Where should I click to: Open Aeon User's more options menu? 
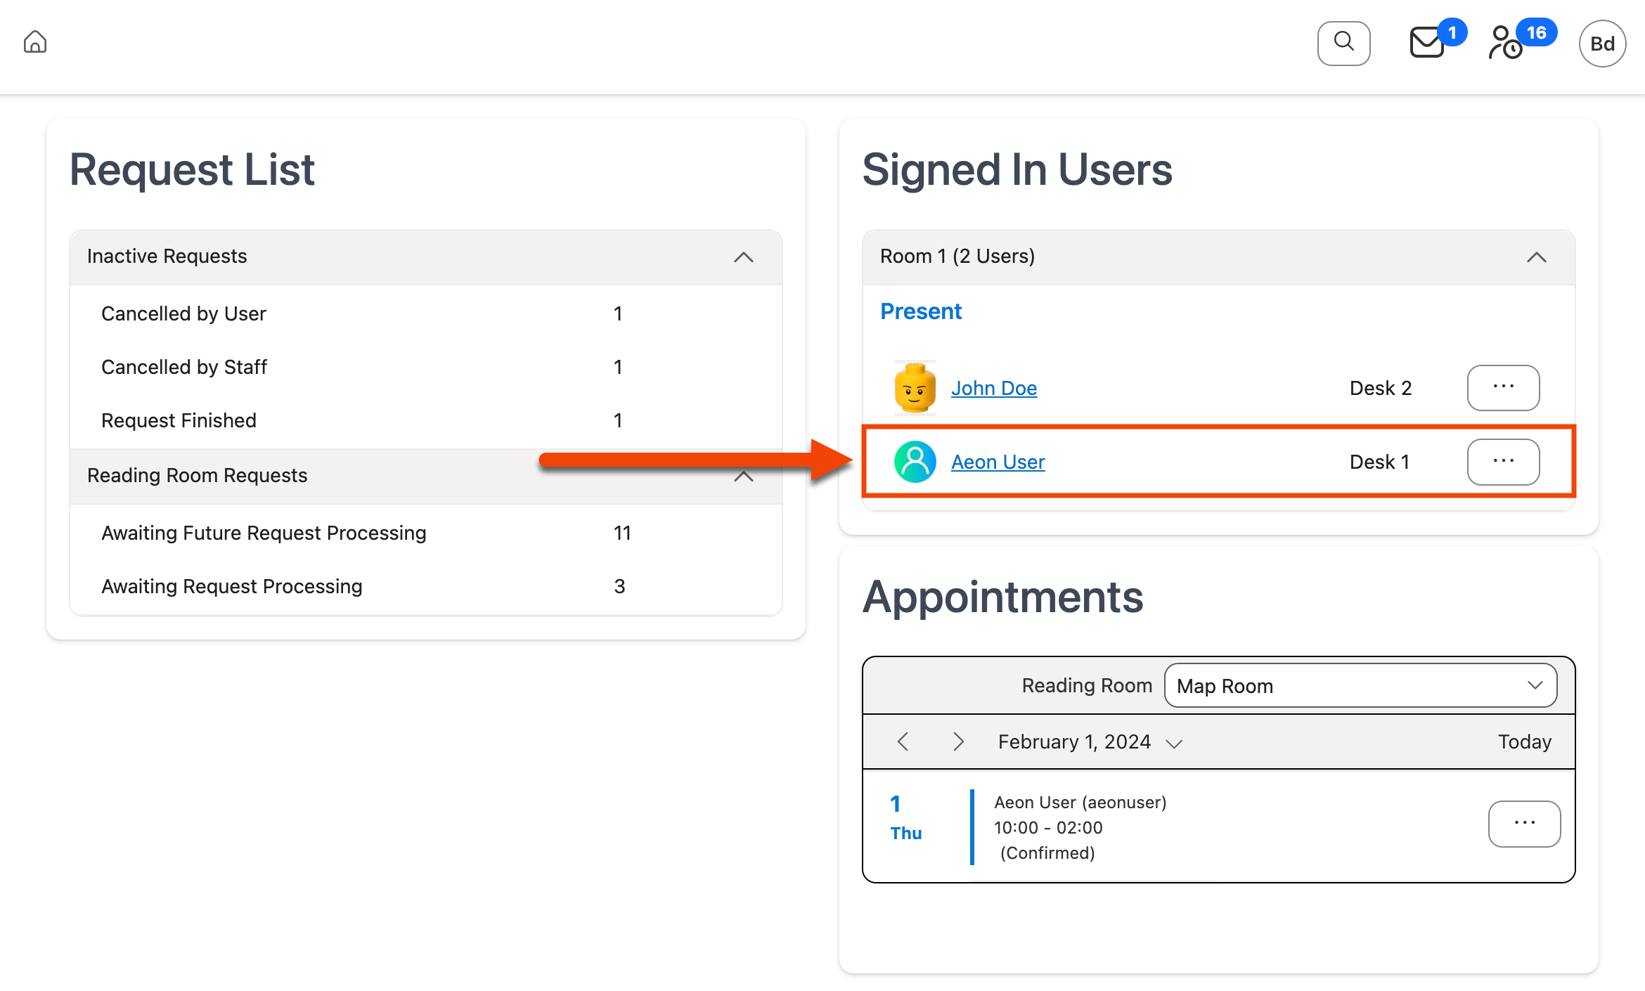click(x=1503, y=462)
